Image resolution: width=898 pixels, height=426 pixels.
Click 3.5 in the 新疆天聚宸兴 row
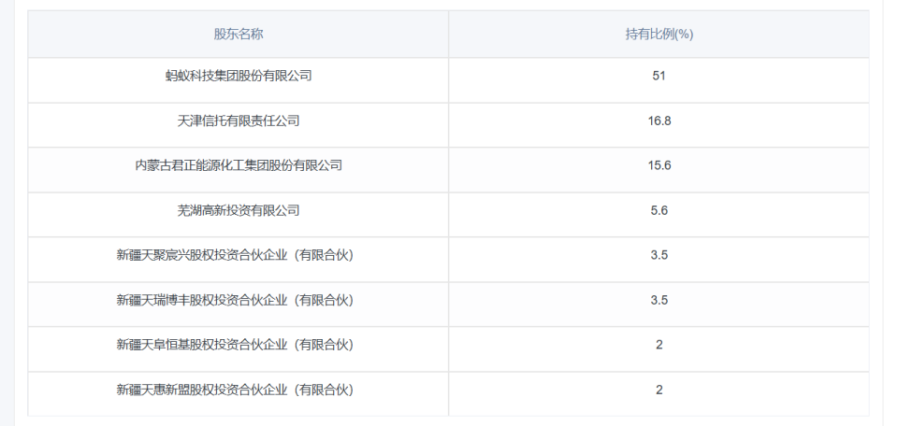click(659, 255)
